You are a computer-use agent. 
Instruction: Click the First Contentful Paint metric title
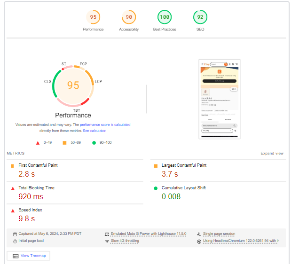38,165
